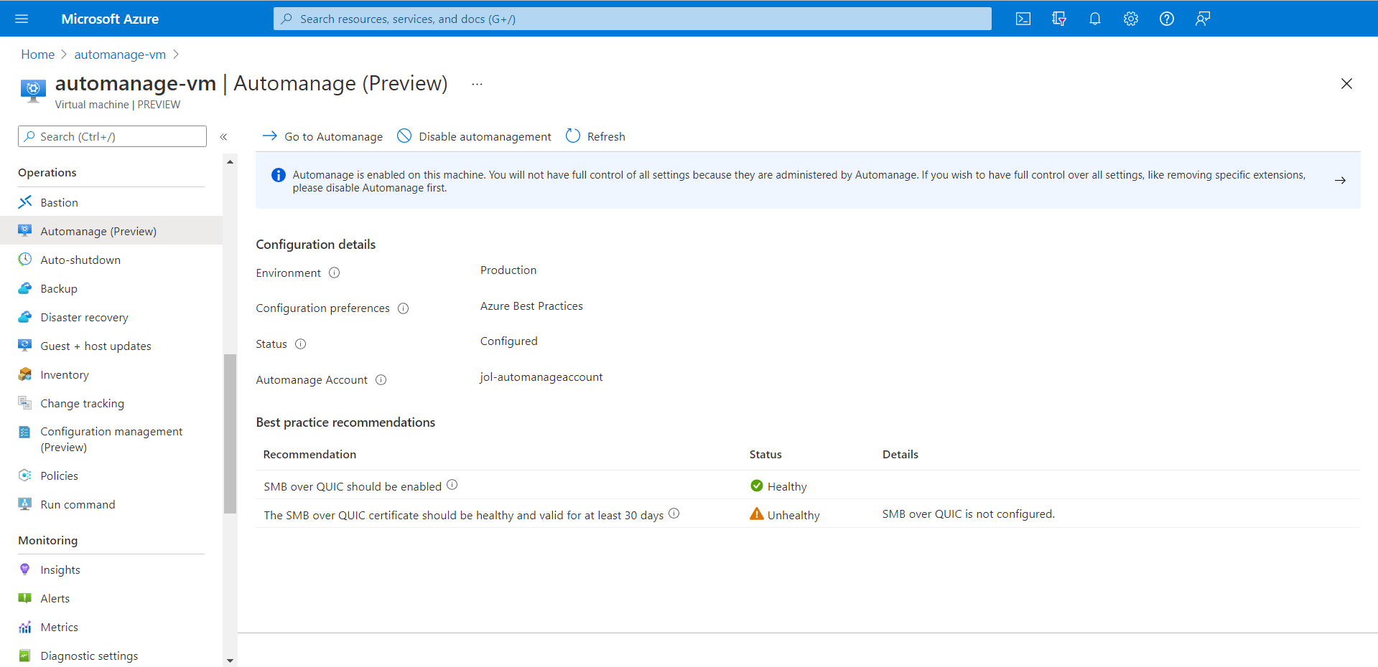Click the Alerts icon
Image resolution: width=1378 pixels, height=667 pixels.
(25, 598)
